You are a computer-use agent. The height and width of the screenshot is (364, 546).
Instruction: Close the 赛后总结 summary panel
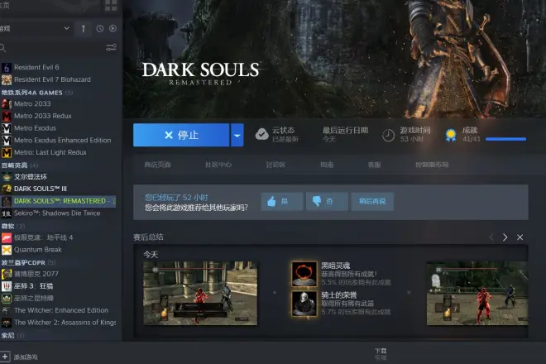[520, 237]
